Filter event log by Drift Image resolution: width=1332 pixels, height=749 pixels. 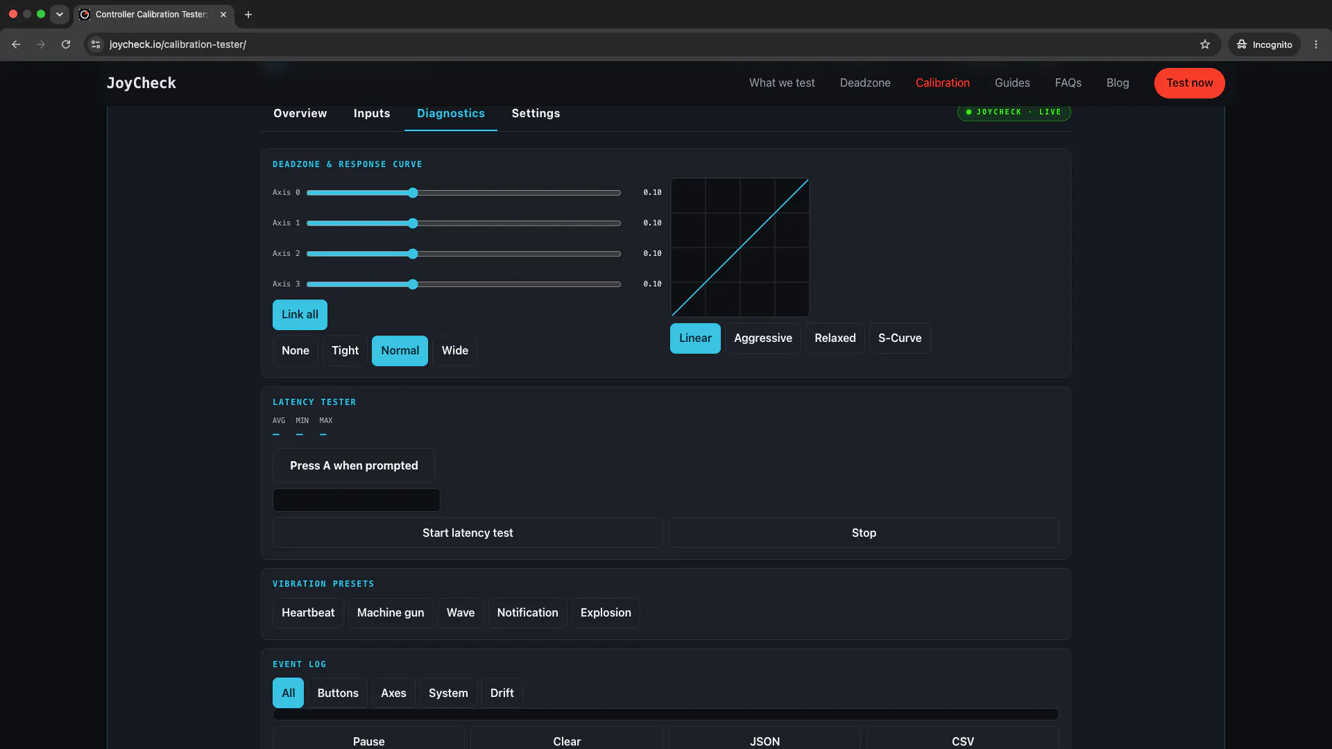[x=502, y=693]
